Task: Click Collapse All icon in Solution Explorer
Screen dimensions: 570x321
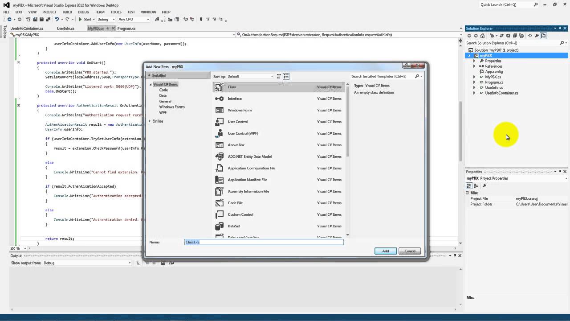Action: 515,36
